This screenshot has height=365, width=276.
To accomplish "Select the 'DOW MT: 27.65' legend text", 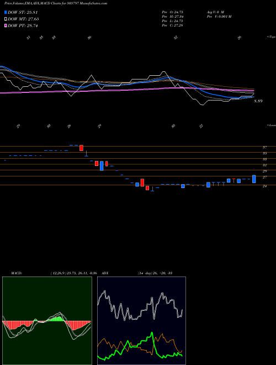I will pyautogui.click(x=23, y=19).
